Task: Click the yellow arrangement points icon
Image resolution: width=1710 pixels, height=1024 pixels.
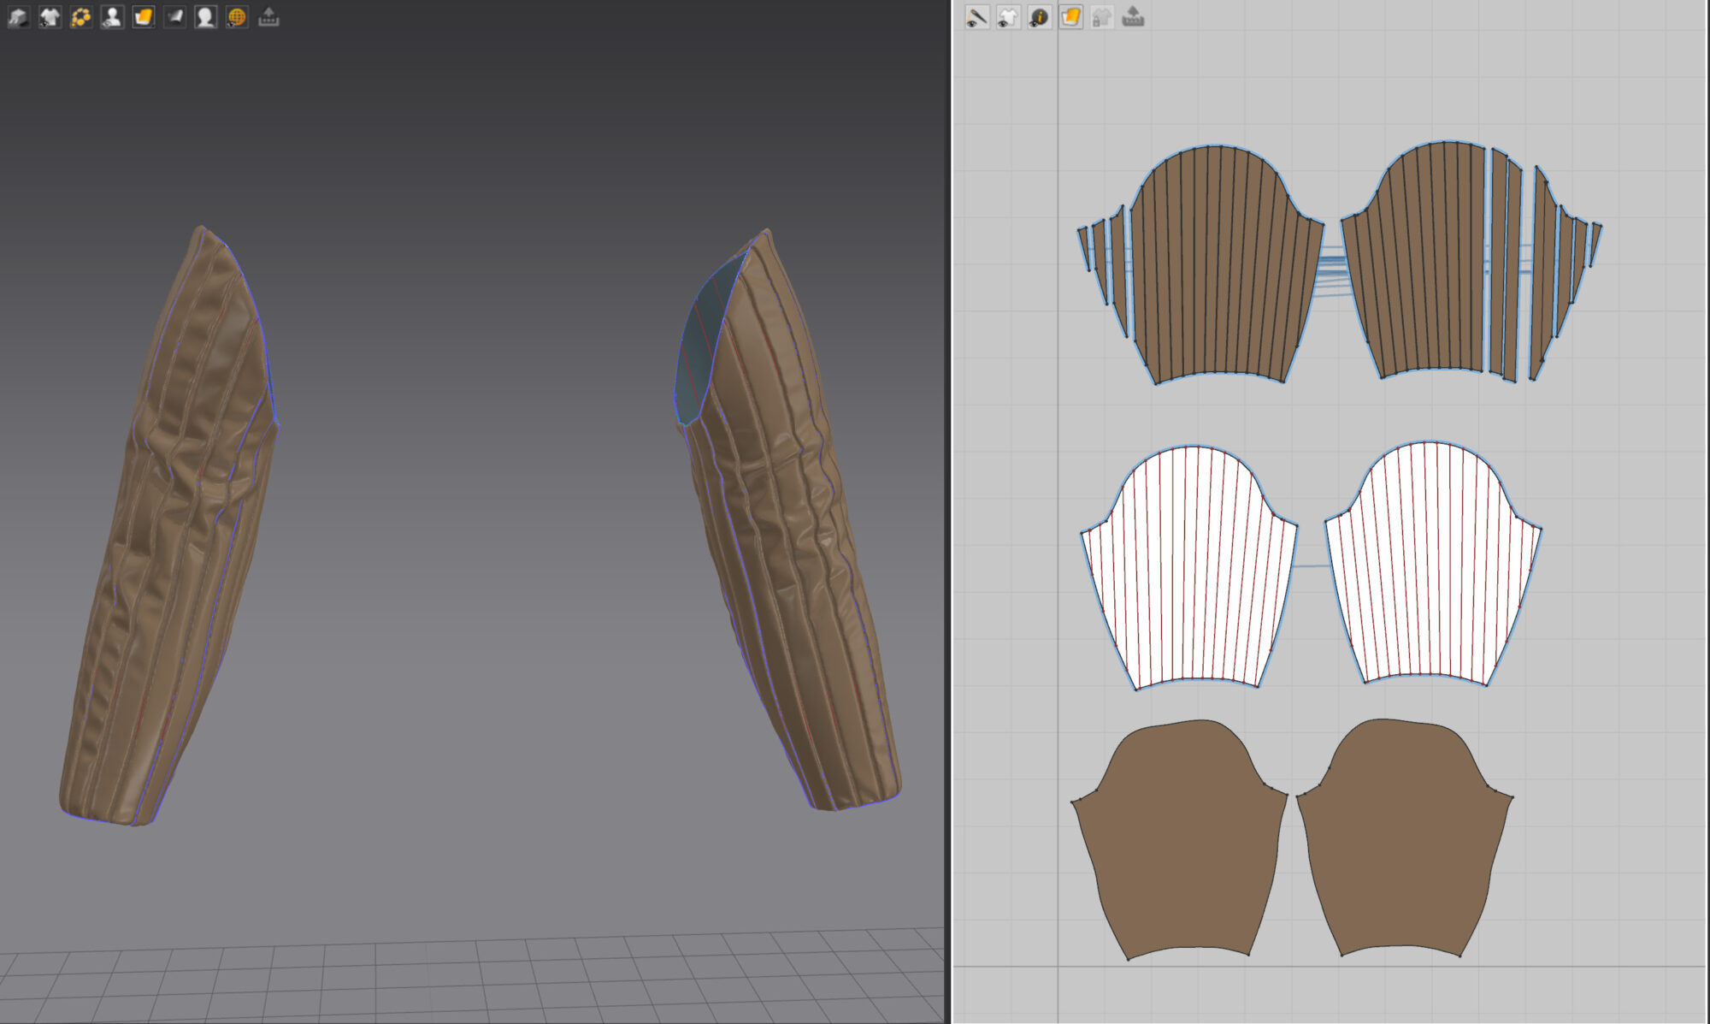Action: point(81,17)
